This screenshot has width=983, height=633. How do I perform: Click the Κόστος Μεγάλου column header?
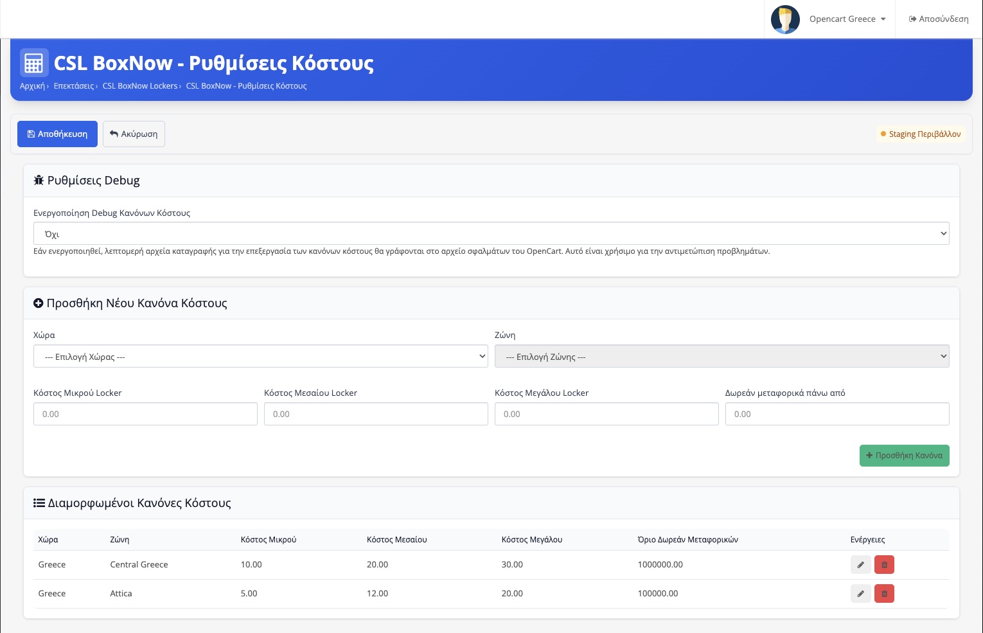point(532,540)
